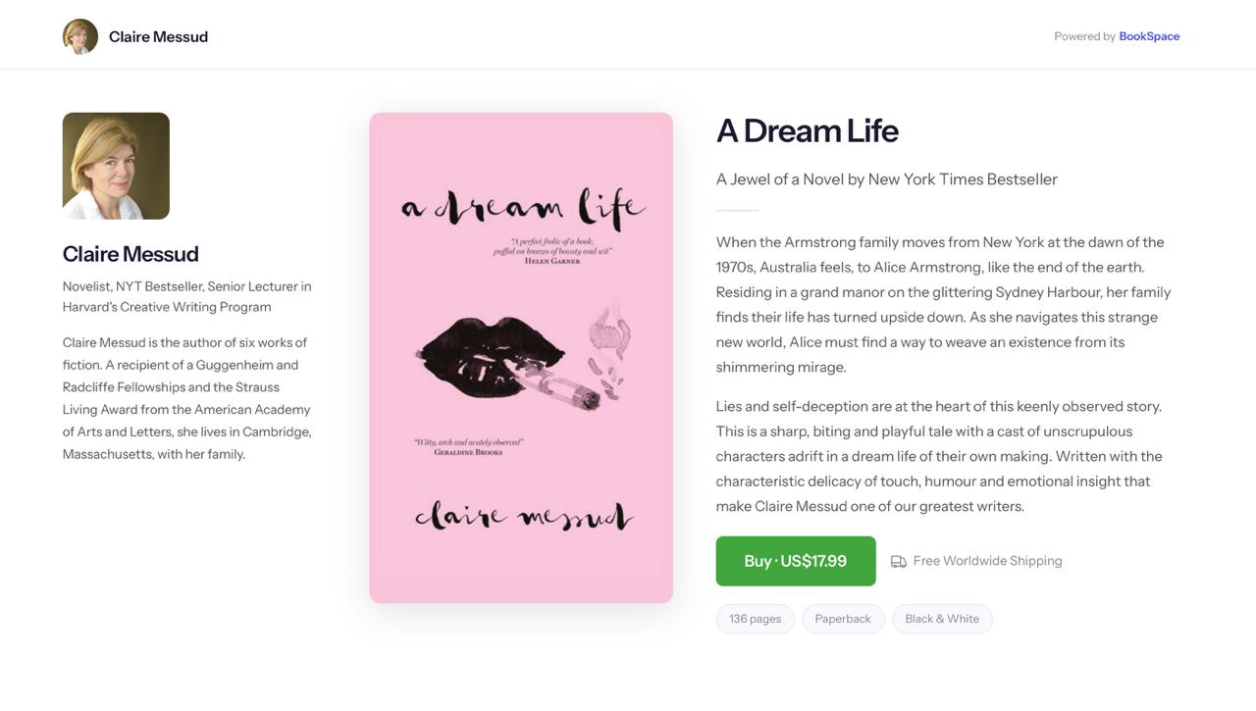Click the Claire Messud header name
Viewport: 1256px width, 711px height.
coord(158,34)
